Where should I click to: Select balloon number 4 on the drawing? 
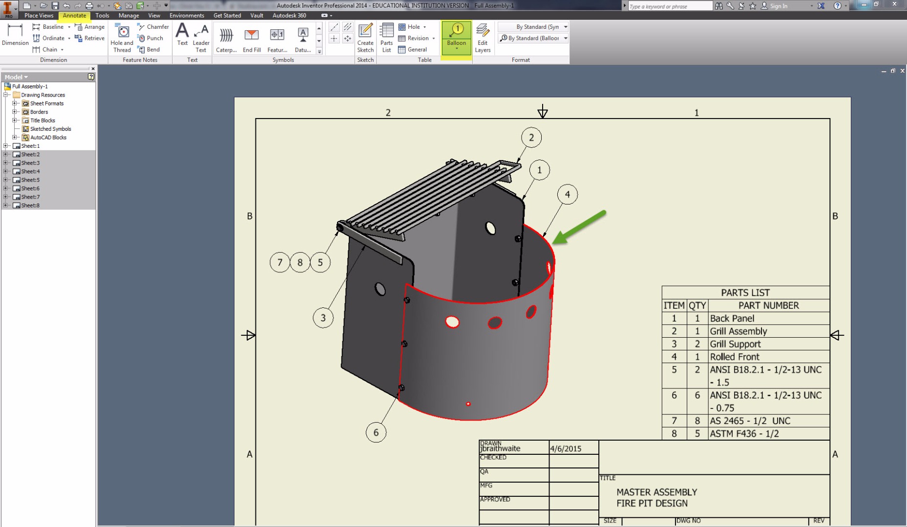pos(567,194)
